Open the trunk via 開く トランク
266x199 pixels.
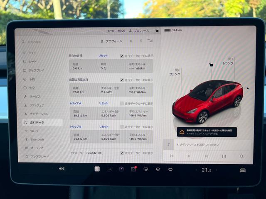click(228, 61)
